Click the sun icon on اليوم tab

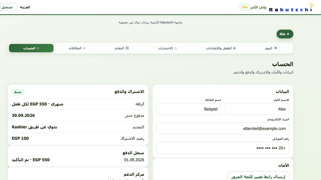click(x=276, y=48)
